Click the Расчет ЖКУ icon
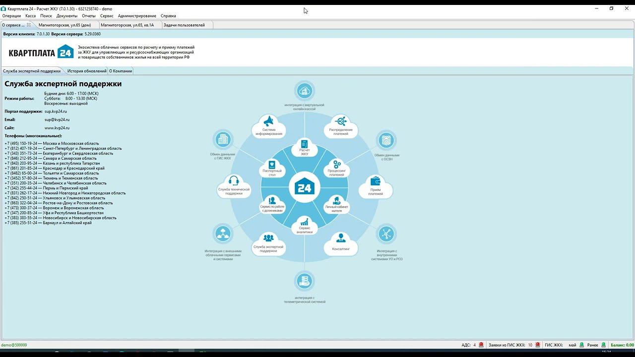Screen dimensions: 635x357 click(305, 144)
